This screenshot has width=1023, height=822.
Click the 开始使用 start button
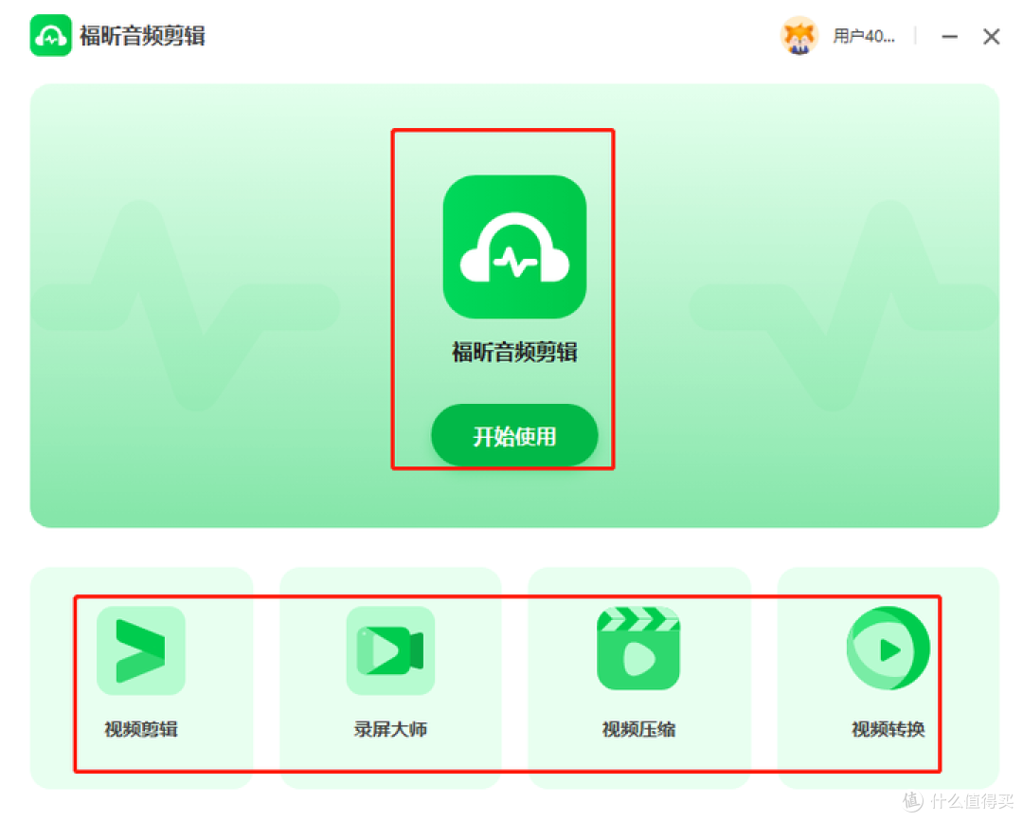point(514,435)
